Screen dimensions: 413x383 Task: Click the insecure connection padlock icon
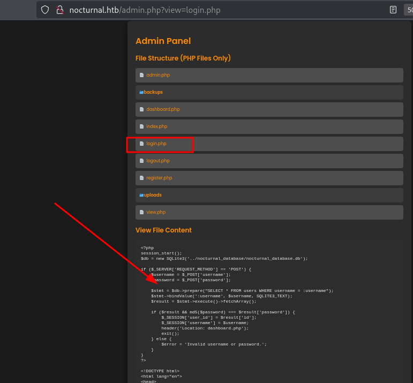(59, 10)
